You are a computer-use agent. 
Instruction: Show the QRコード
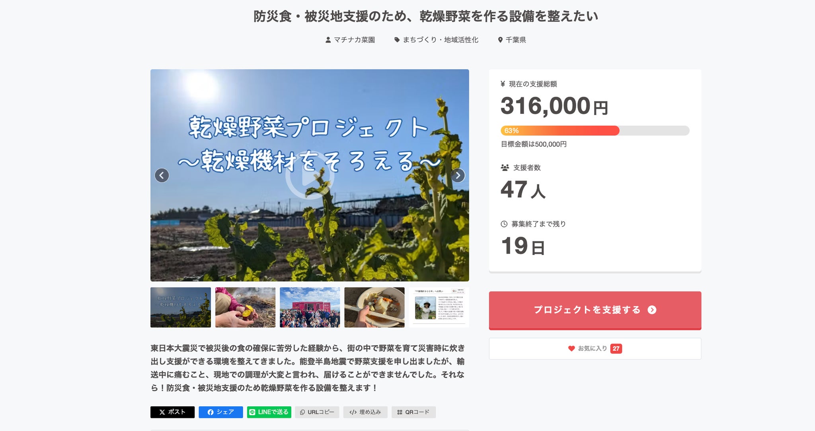[413, 412]
